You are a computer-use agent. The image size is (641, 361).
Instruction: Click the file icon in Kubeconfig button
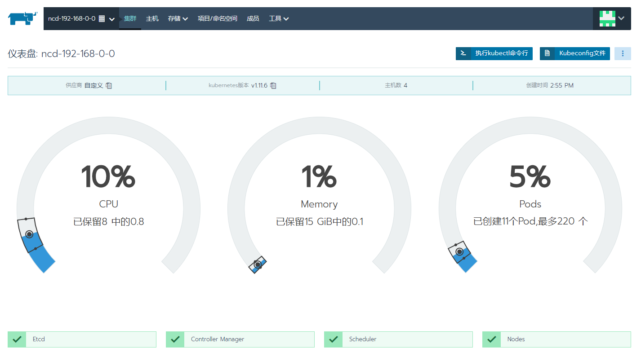(547, 53)
